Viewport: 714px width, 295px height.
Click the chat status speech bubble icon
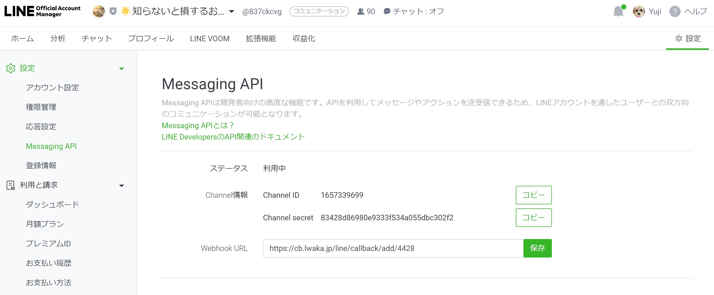click(x=387, y=11)
